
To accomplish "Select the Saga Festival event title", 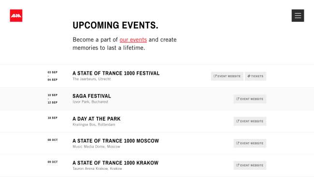I will [92, 96].
